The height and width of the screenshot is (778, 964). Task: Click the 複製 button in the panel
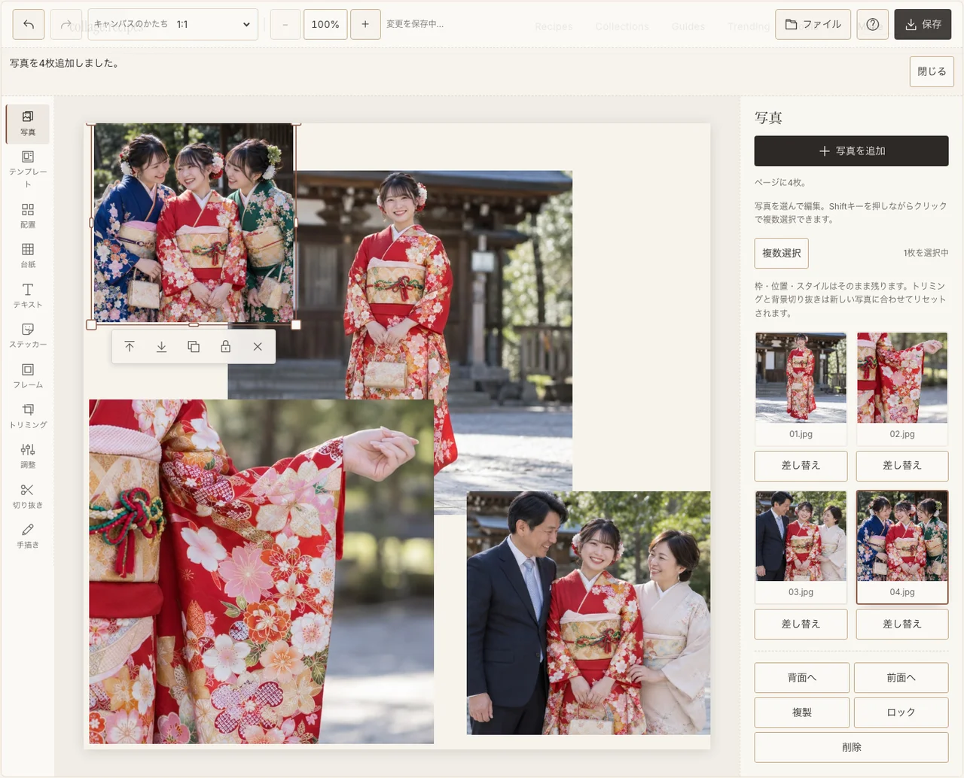802,713
